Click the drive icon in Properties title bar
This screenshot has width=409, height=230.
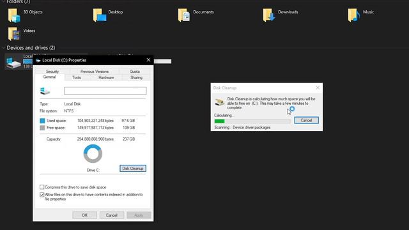38,60
